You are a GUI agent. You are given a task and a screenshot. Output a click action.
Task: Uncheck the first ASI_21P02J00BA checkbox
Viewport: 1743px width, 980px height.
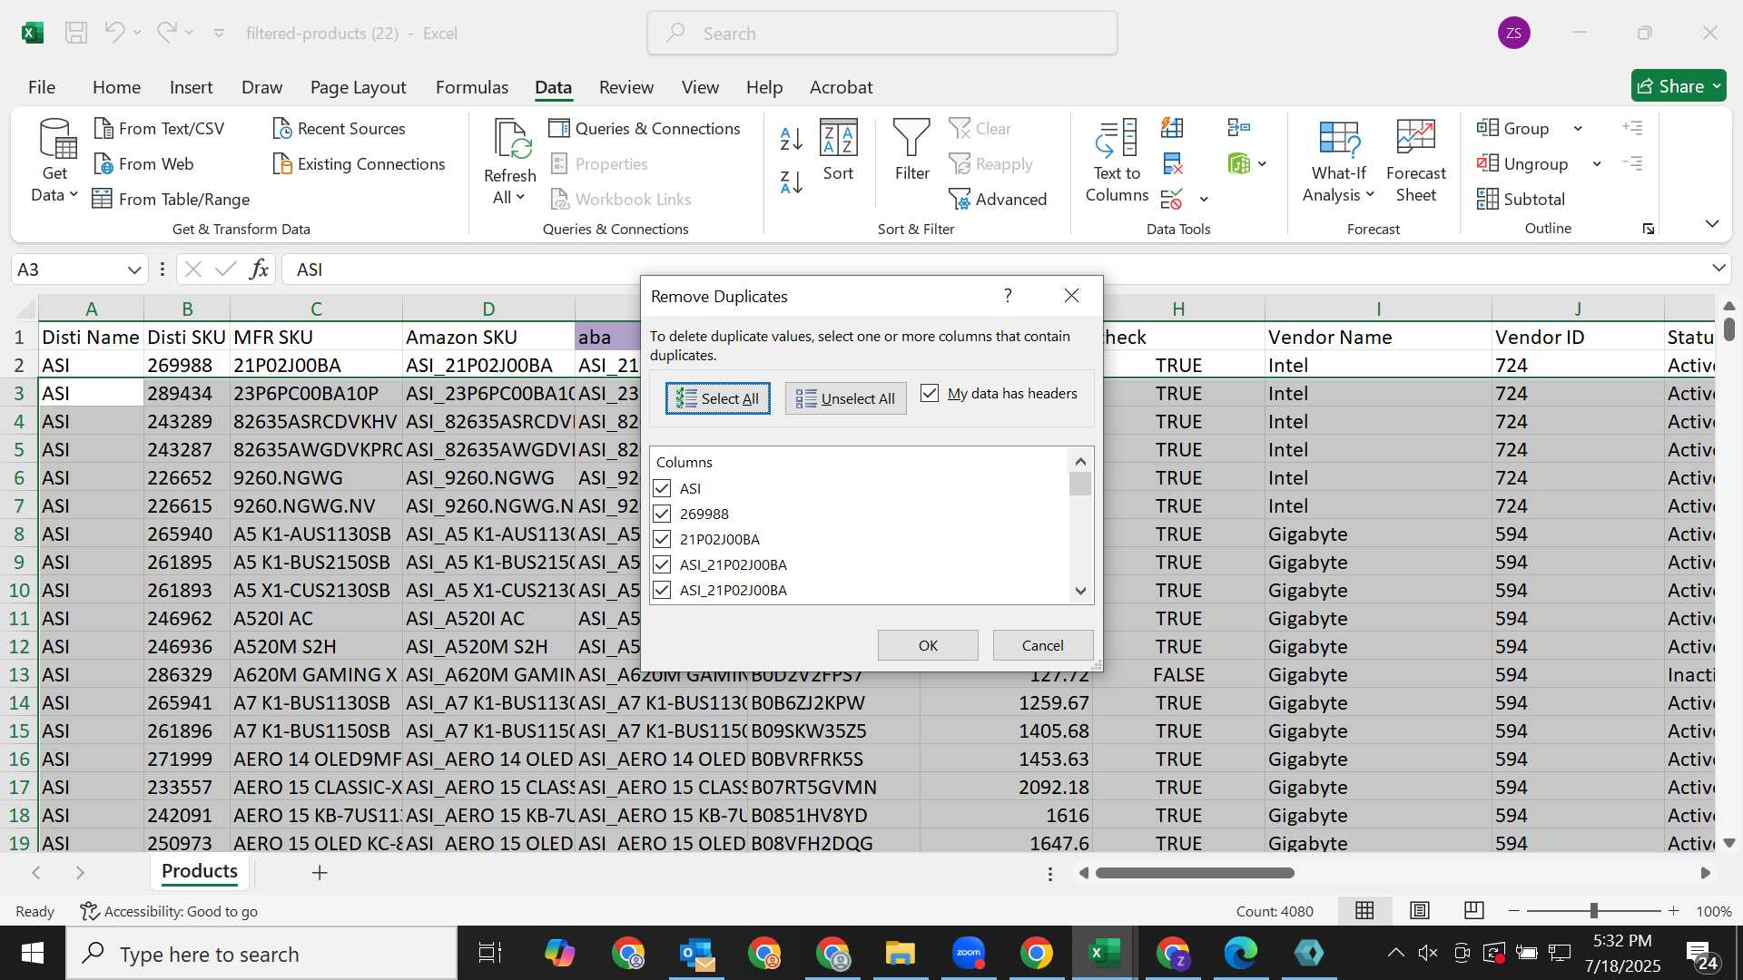[662, 564]
